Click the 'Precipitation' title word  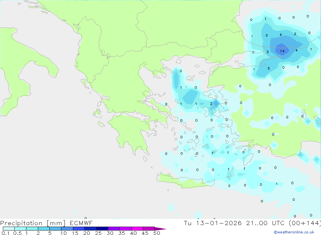(21, 223)
